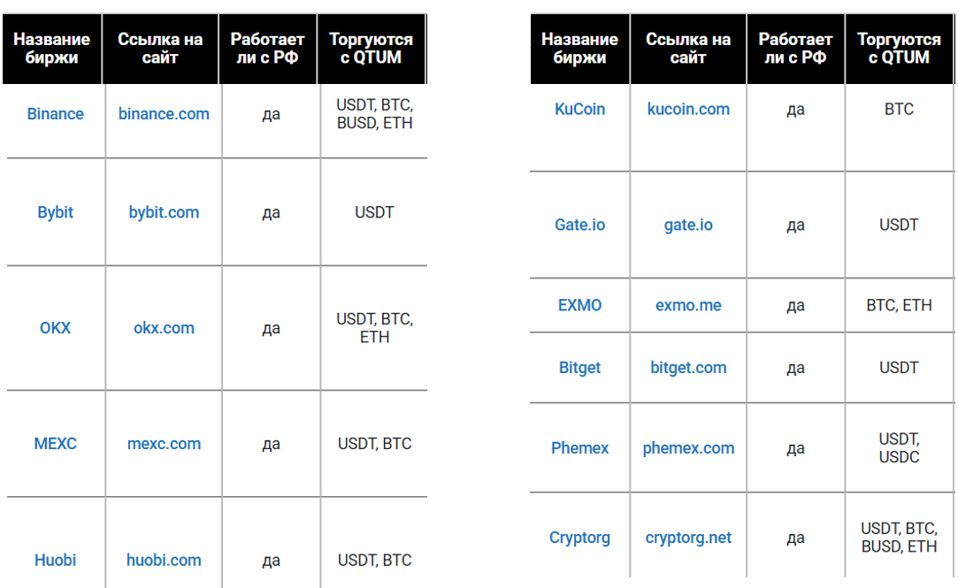
Task: Click the Cryptorg exchange name link
Action: [579, 538]
